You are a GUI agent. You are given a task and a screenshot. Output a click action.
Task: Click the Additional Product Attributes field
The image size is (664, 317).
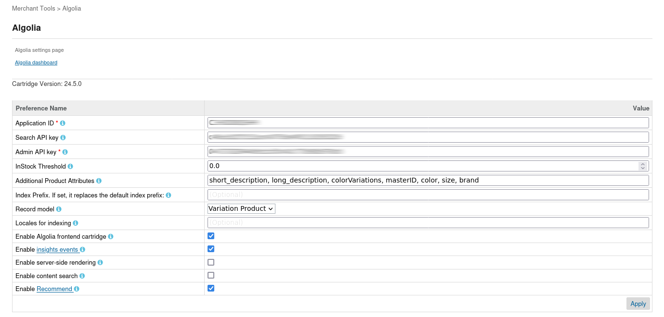click(428, 181)
